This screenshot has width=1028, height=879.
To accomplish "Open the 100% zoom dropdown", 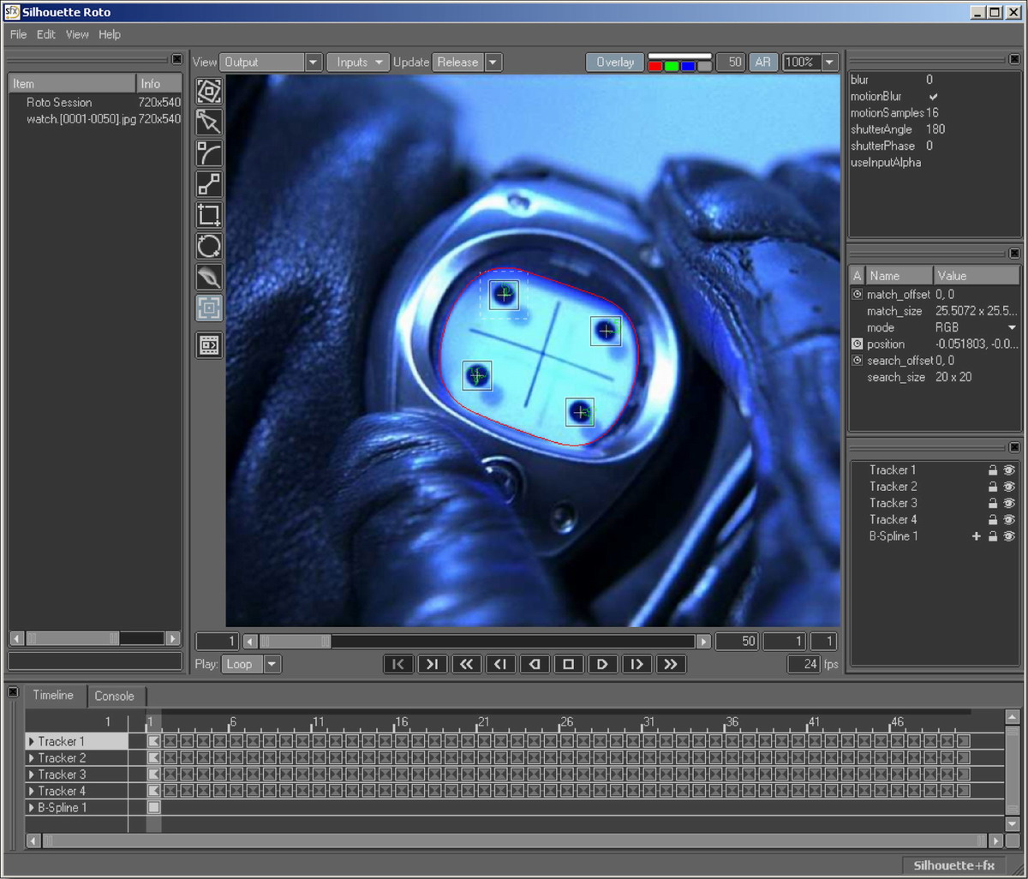I will pos(829,63).
